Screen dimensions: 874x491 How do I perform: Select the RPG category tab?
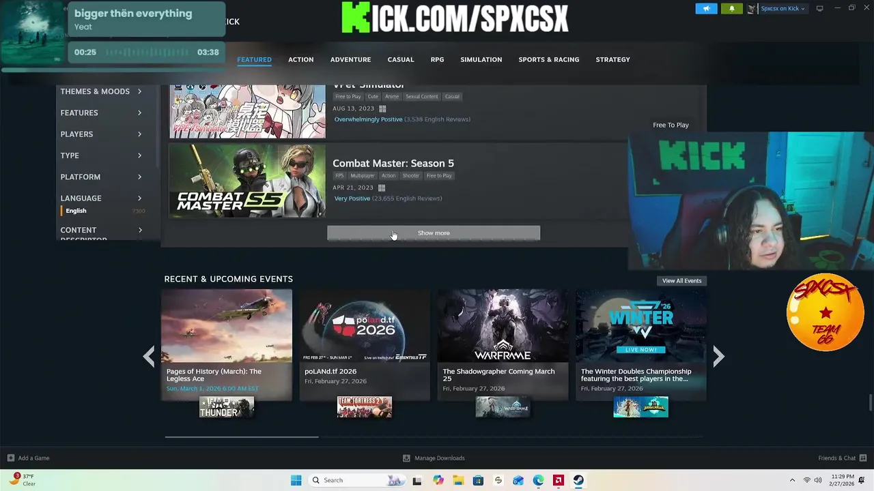pyautogui.click(x=437, y=59)
